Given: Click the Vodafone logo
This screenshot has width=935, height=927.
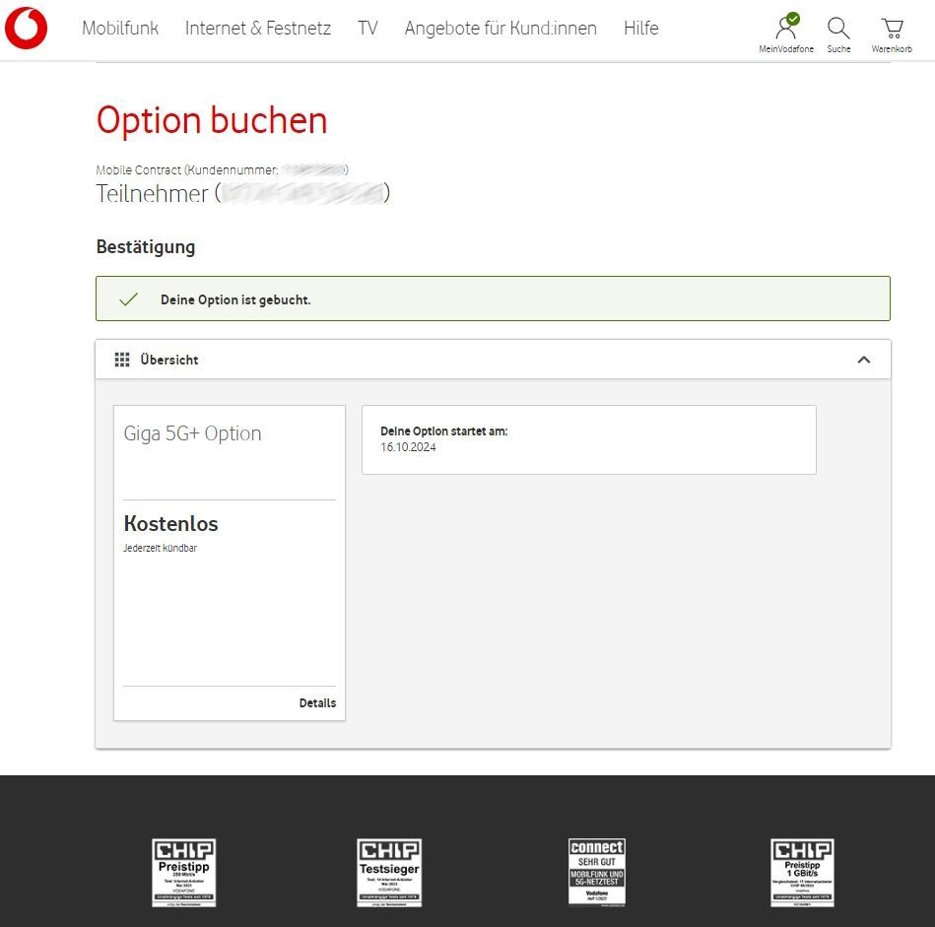Looking at the screenshot, I should 27,28.
